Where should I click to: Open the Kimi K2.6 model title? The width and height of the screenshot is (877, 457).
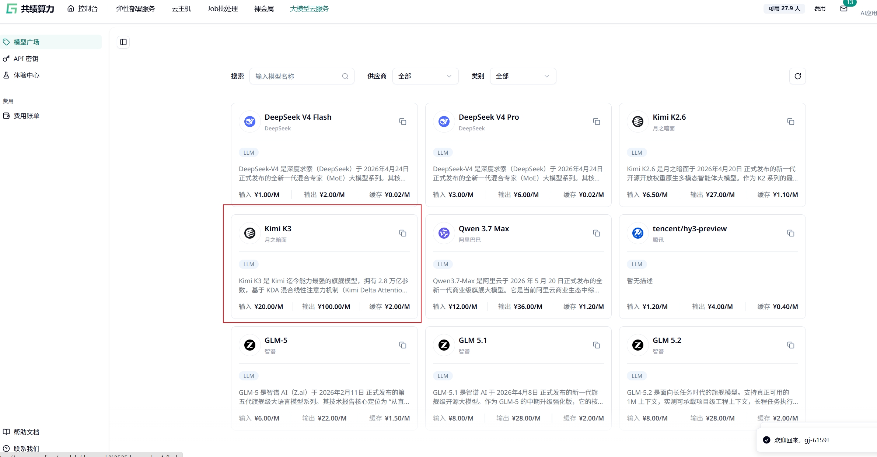(x=669, y=117)
